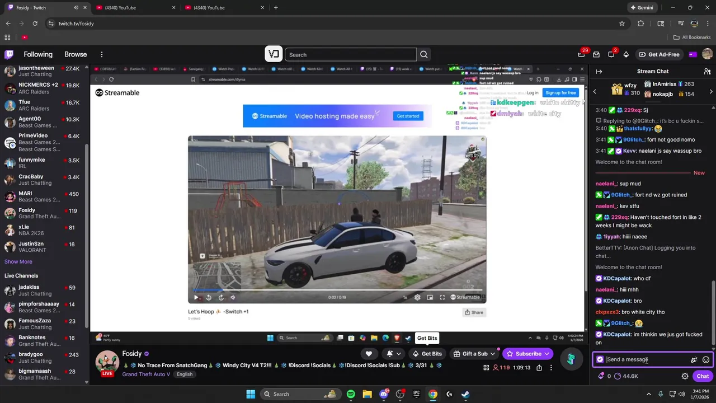Open Whispers with badge 2

pyautogui.click(x=611, y=54)
